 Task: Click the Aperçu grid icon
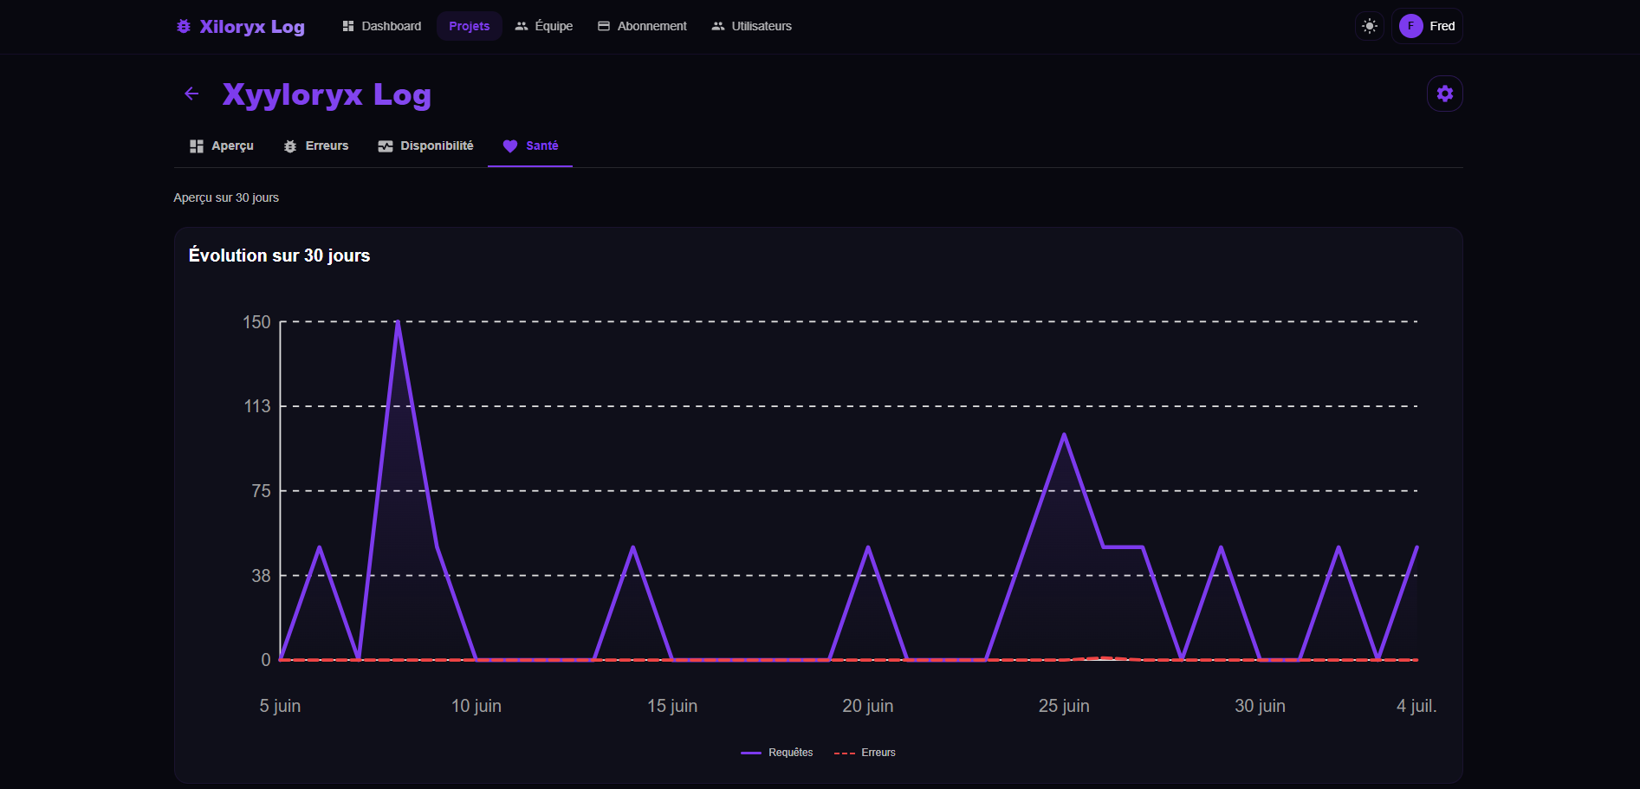pos(197,146)
